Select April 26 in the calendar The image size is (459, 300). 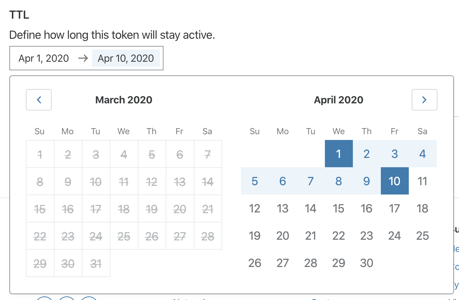click(x=255, y=263)
